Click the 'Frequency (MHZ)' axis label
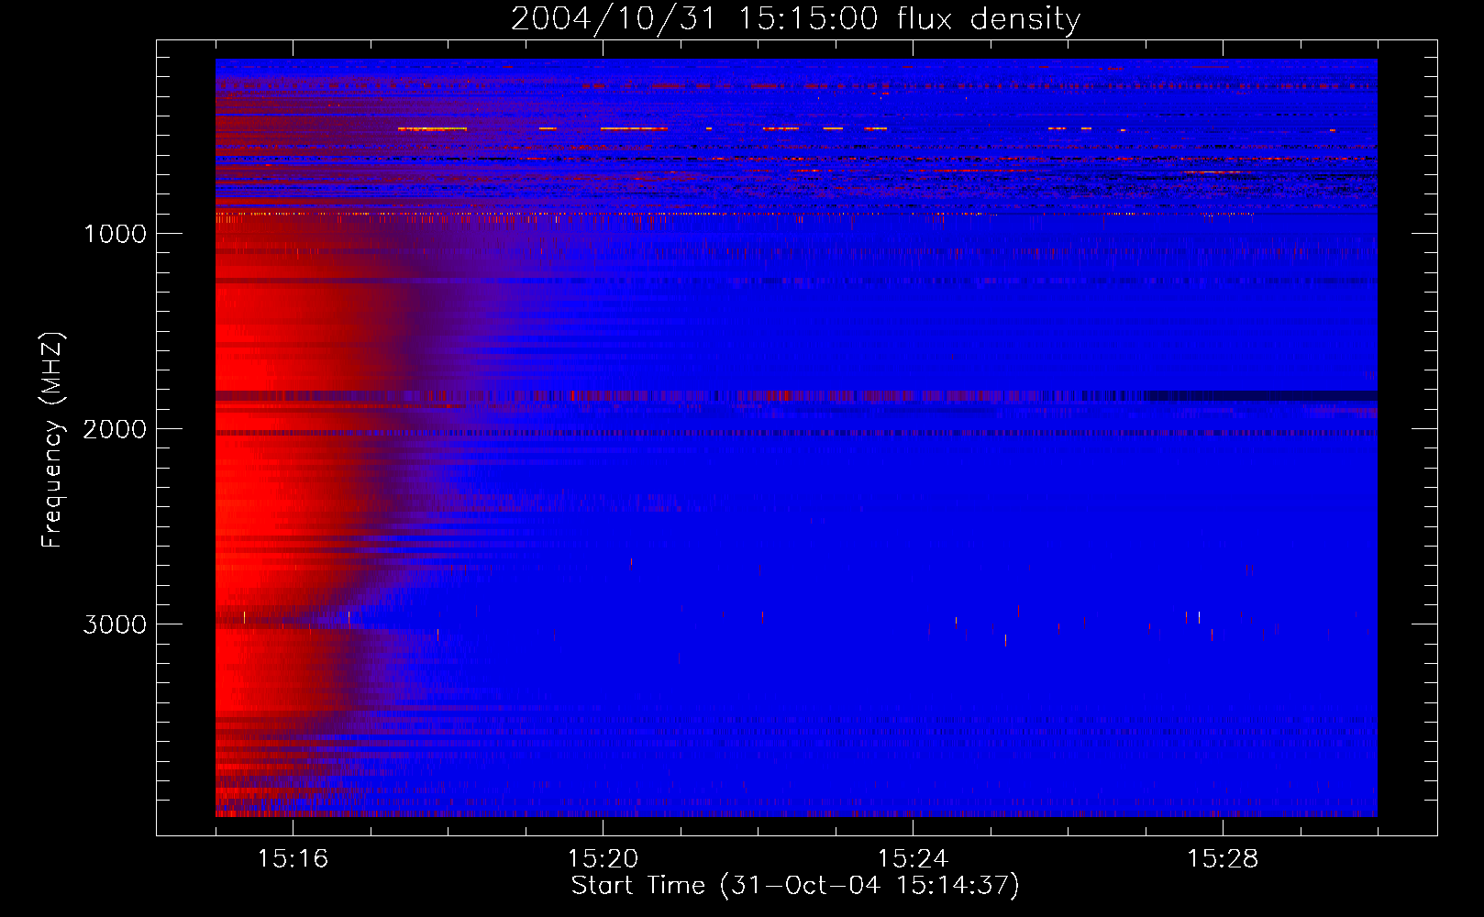The width and height of the screenshot is (1484, 917). click(x=52, y=440)
